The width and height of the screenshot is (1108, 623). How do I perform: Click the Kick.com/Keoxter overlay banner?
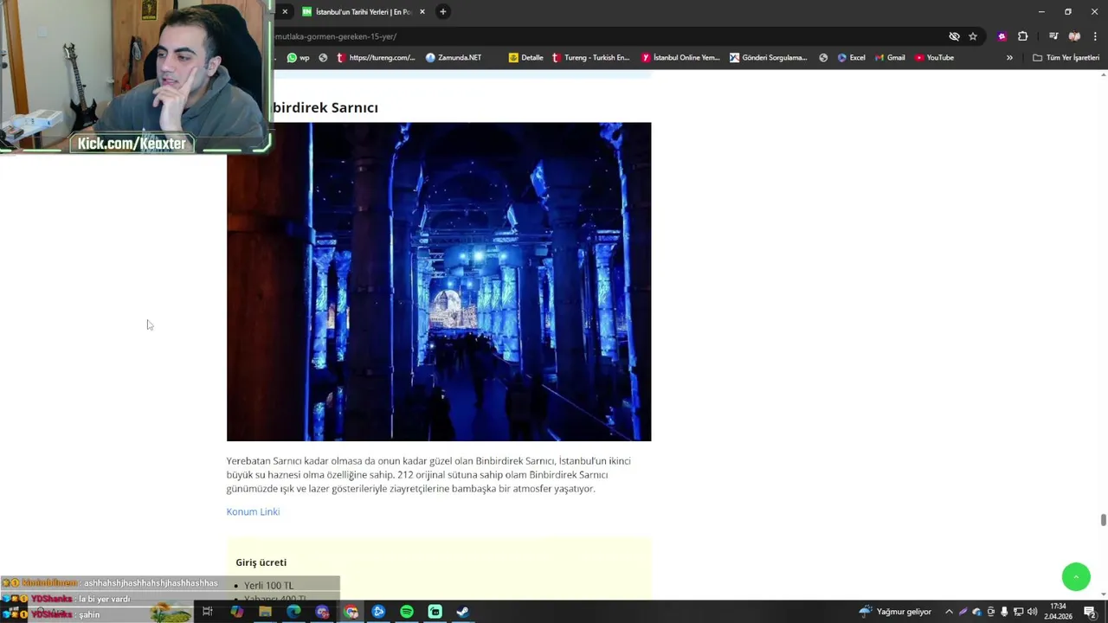point(132,144)
